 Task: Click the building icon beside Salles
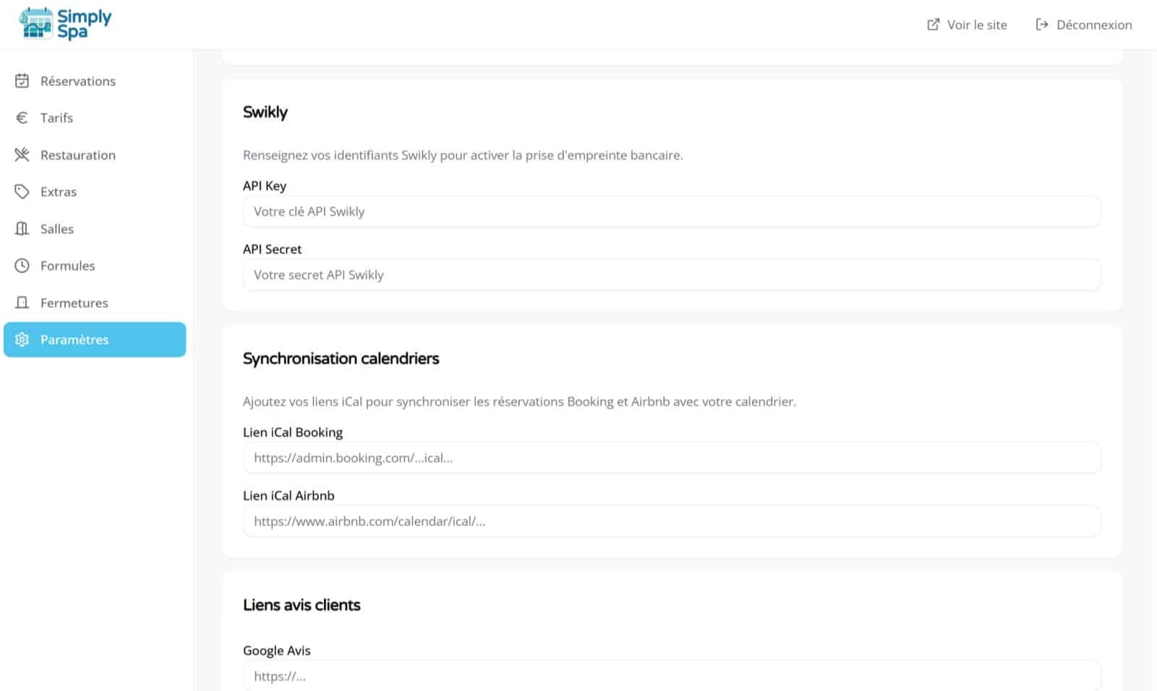tap(22, 228)
